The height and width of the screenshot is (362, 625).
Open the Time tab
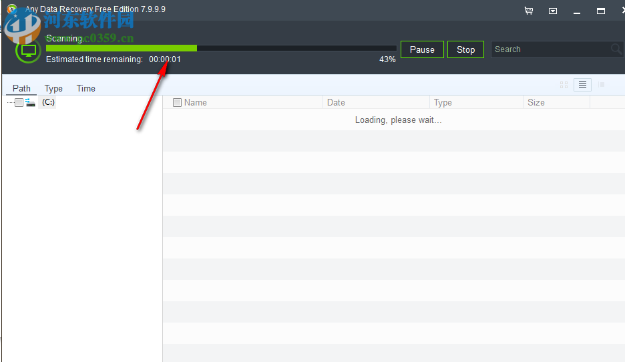coord(85,88)
